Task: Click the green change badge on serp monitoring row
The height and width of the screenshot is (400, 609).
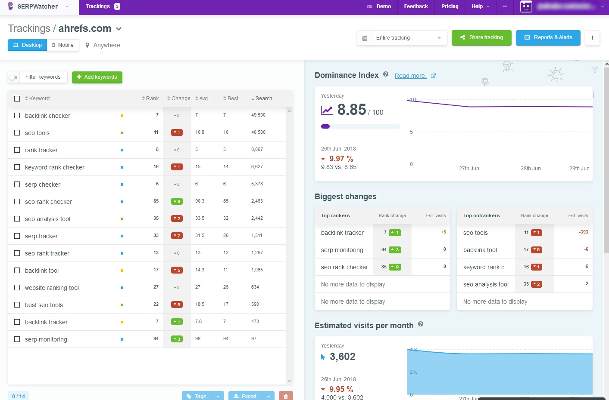Action: click(177, 339)
